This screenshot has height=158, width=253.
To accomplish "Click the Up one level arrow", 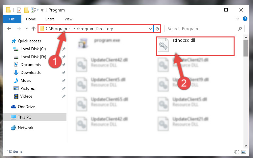I will coord(34,29).
